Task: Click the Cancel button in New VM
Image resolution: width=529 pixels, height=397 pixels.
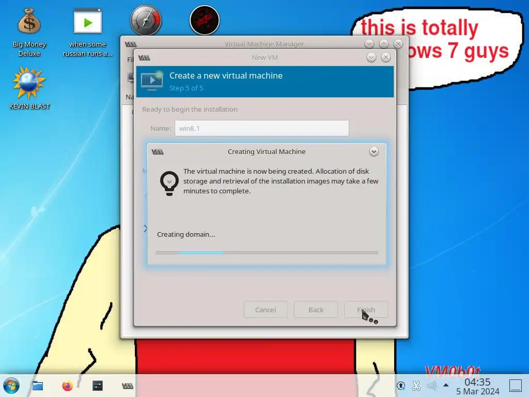Action: (x=266, y=310)
